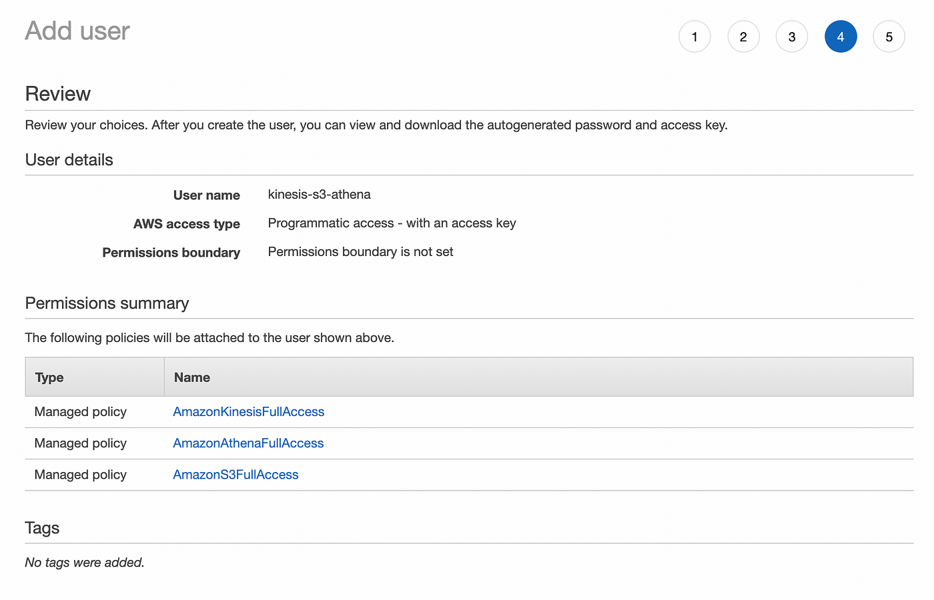Open the AmazonS3FullAccess policy link
The width and height of the screenshot is (934, 600).
point(236,475)
